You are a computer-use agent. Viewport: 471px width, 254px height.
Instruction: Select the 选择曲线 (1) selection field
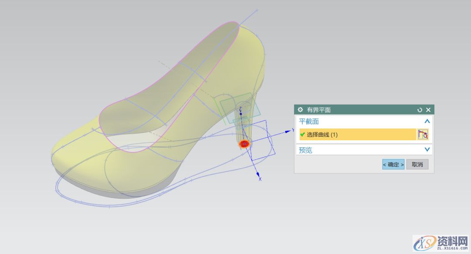tap(358, 135)
